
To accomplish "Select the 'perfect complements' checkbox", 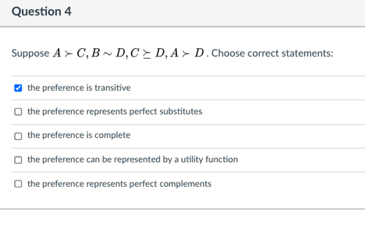I will (x=18, y=184).
